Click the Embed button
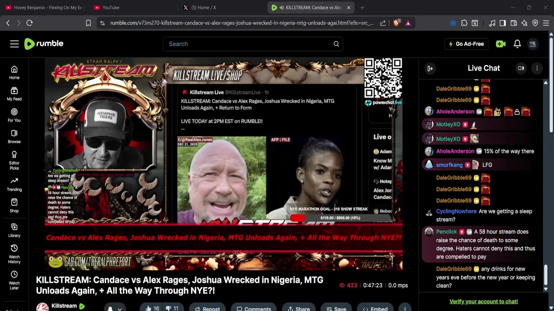 point(375,308)
